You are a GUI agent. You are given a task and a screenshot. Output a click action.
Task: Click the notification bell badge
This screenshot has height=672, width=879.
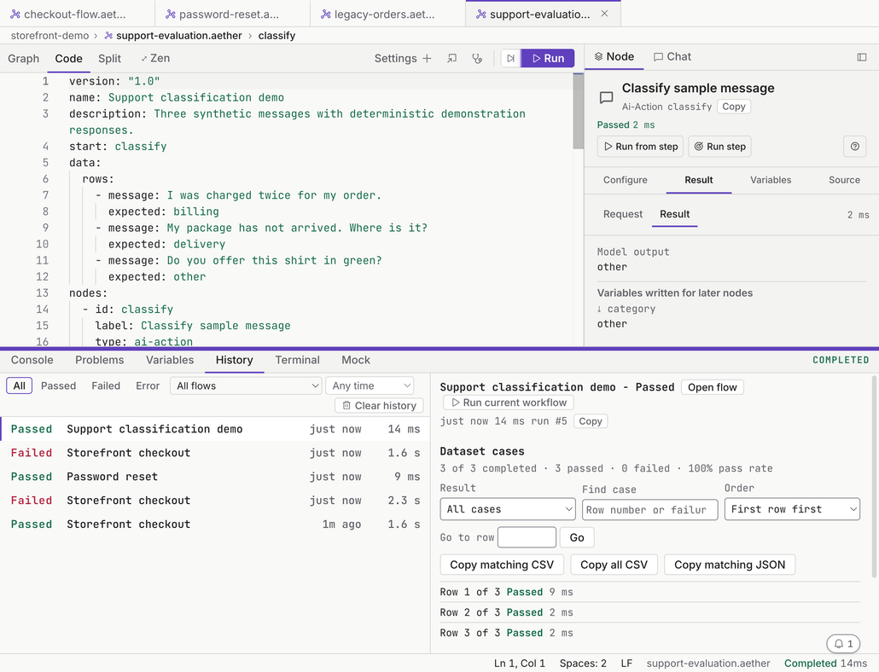(843, 644)
